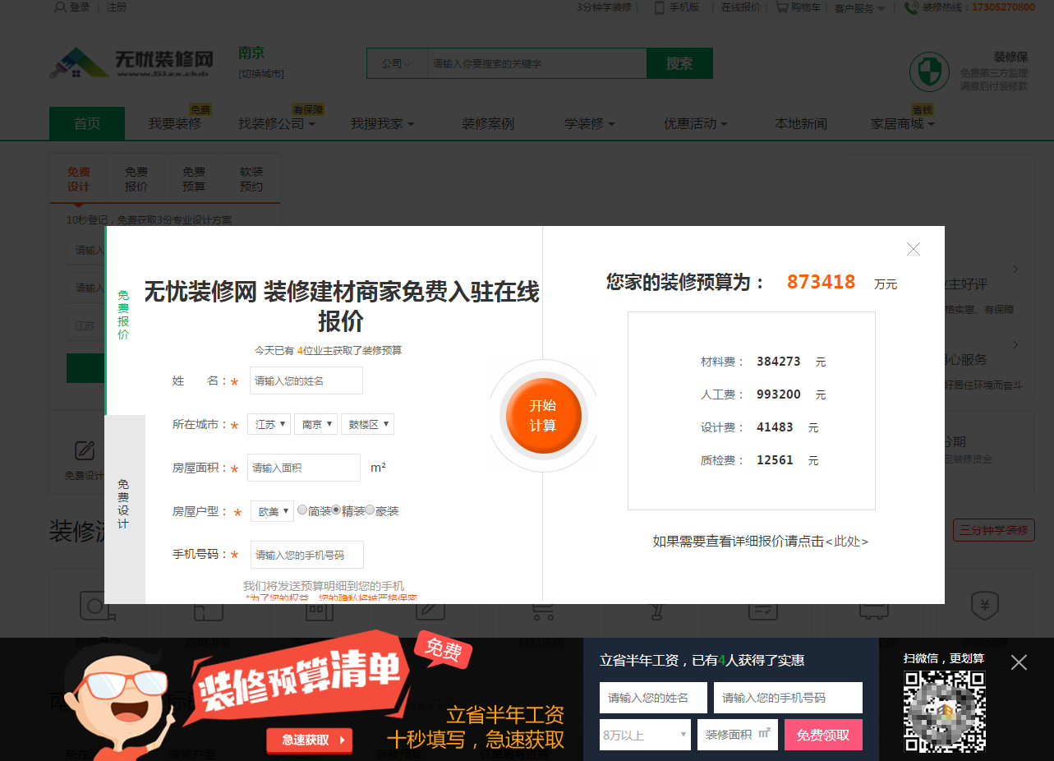Click the 免费设计 pencil icon
The image size is (1054, 761).
point(85,450)
